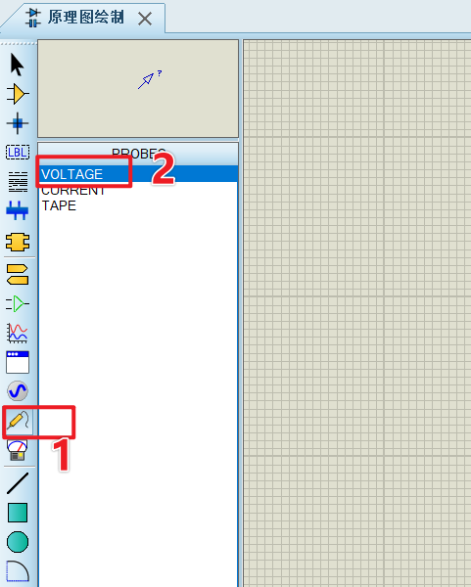Select CURRENT probe in the list

click(138, 190)
